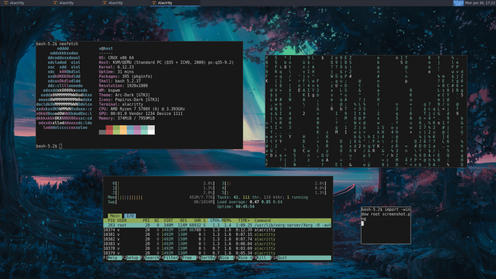Select the active Alacritty taskbar title
Image resolution: width=496 pixels, height=279 pixels.
click(x=165, y=3)
